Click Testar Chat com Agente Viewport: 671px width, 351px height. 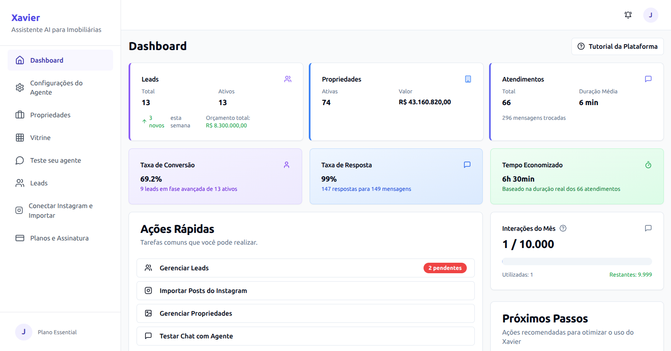pos(305,336)
